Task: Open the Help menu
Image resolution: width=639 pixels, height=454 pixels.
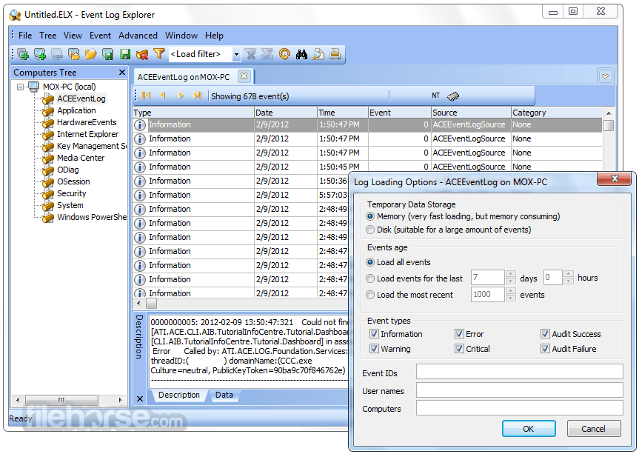Action: click(x=214, y=36)
